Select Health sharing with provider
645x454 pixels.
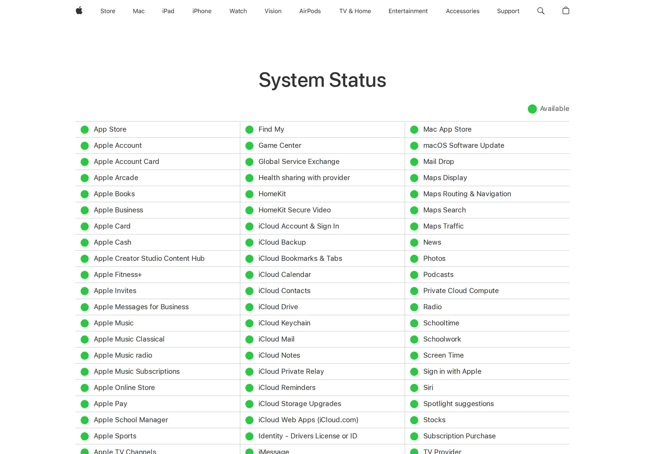[x=304, y=178]
